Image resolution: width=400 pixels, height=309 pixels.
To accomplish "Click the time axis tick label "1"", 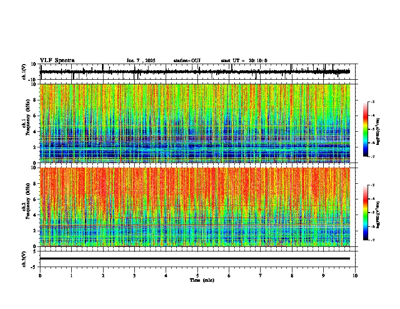I will tap(71, 276).
